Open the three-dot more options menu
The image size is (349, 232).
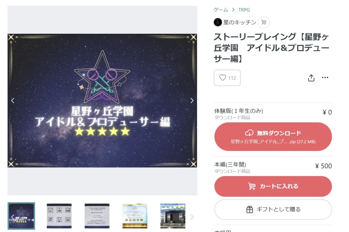(325, 77)
